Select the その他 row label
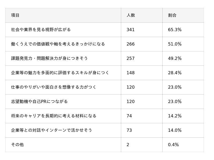 [x=17, y=145]
